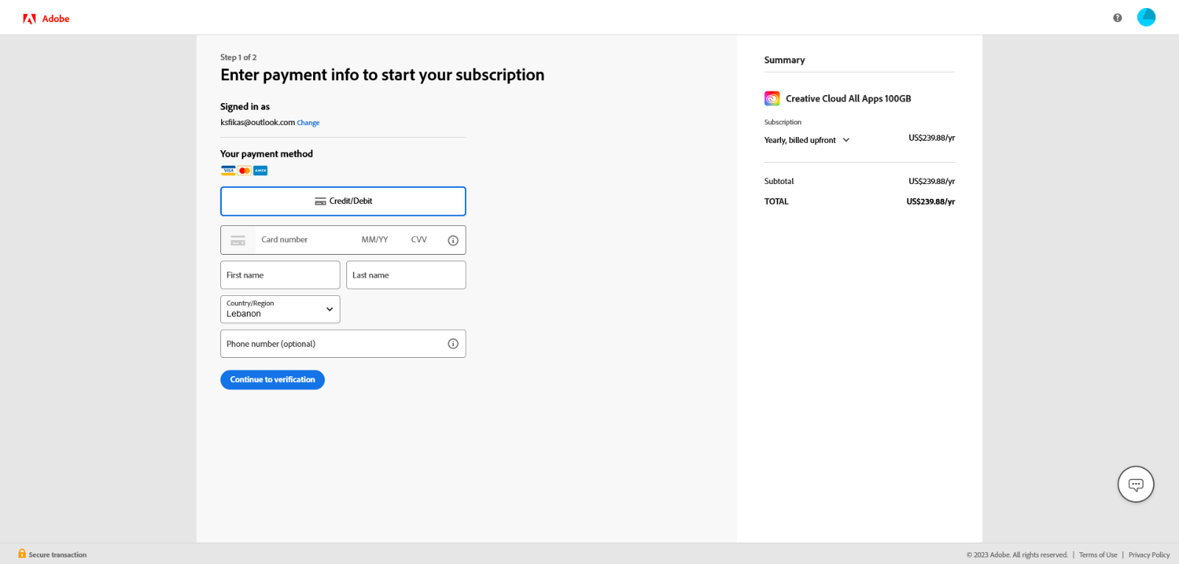Click the Last name field

tap(406, 275)
